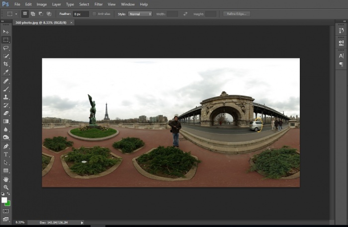Open the Character panel icon
The image size is (348, 227).
(341, 56)
